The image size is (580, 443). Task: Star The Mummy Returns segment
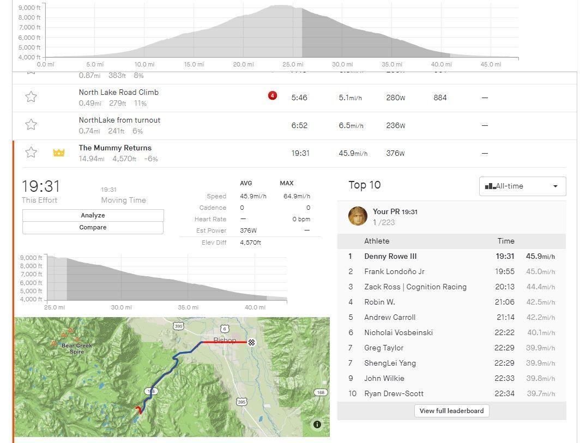pyautogui.click(x=31, y=153)
